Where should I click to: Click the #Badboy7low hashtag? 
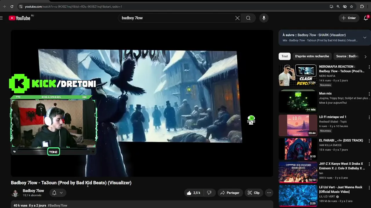coord(57,205)
